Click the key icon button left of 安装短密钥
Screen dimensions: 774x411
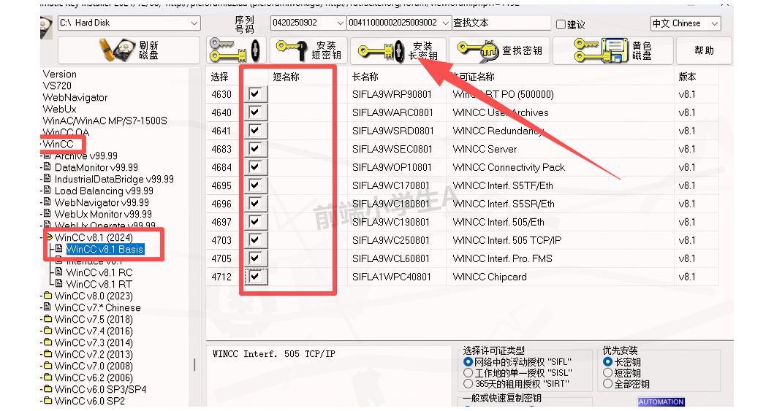pyautogui.click(x=233, y=50)
